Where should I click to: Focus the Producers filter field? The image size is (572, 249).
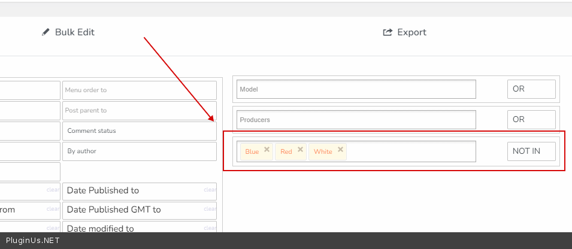[x=356, y=120]
